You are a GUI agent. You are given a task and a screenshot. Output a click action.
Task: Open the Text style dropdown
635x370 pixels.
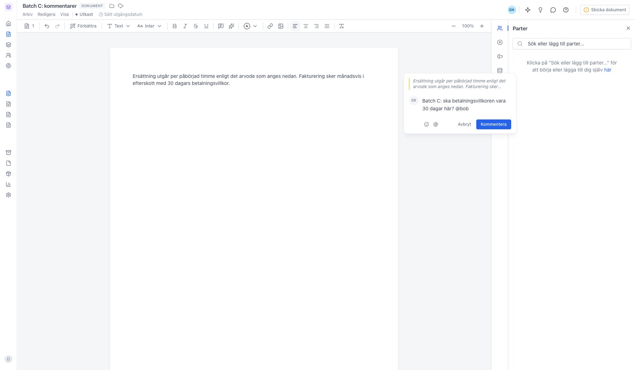coord(119,26)
